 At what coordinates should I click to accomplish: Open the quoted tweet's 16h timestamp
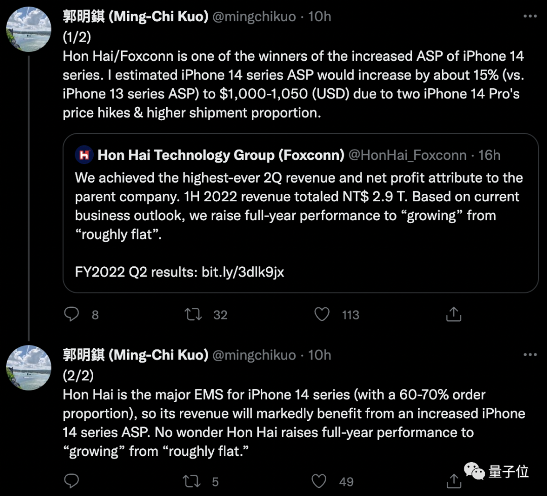pyautogui.click(x=489, y=155)
